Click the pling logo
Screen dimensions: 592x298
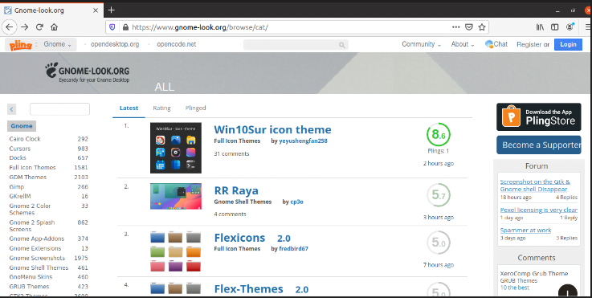20,45
